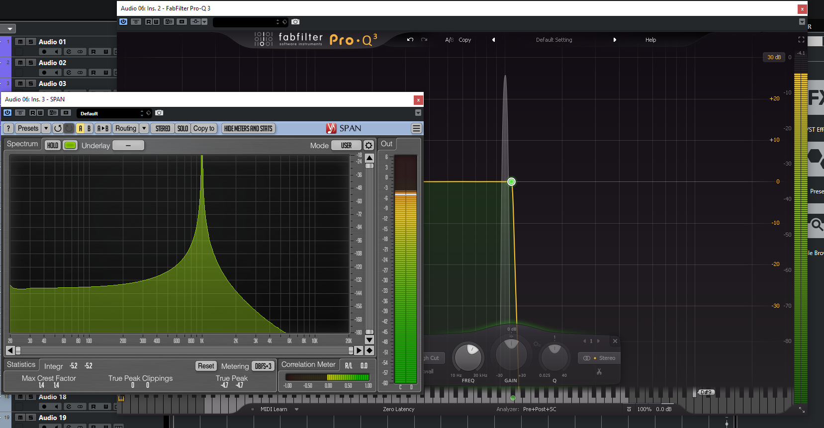Screen dimensions: 824x428
Task: Click Pro-Q 3 redo arrow
Action: [424, 40]
